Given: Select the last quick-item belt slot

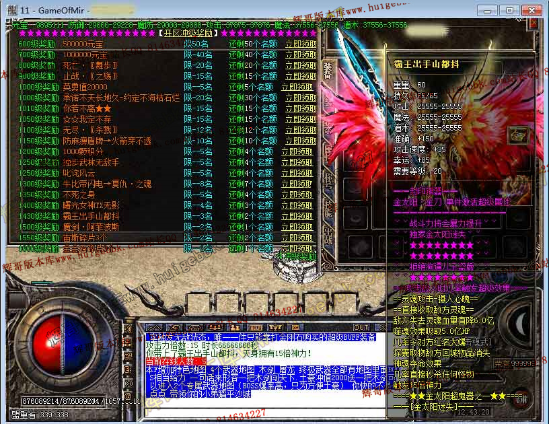Looking at the screenshot, I should [x=344, y=304].
